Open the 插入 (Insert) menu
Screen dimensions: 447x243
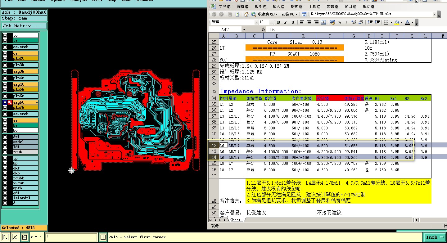pos(279,7)
